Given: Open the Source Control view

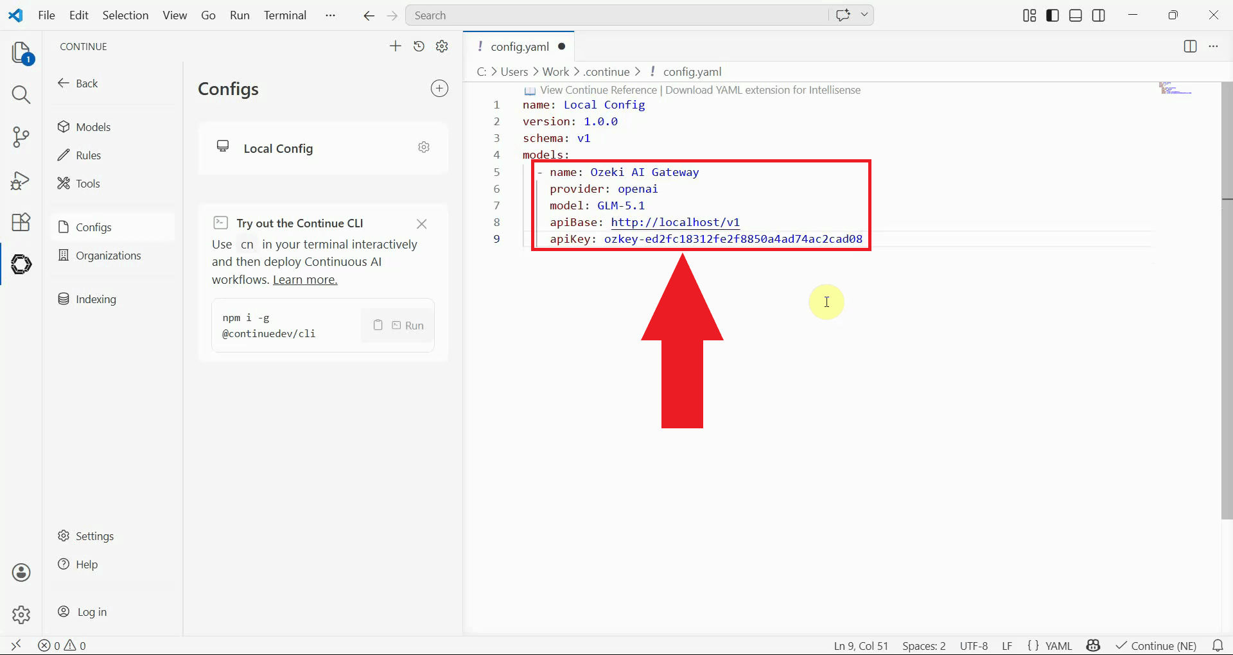Looking at the screenshot, I should 21,137.
